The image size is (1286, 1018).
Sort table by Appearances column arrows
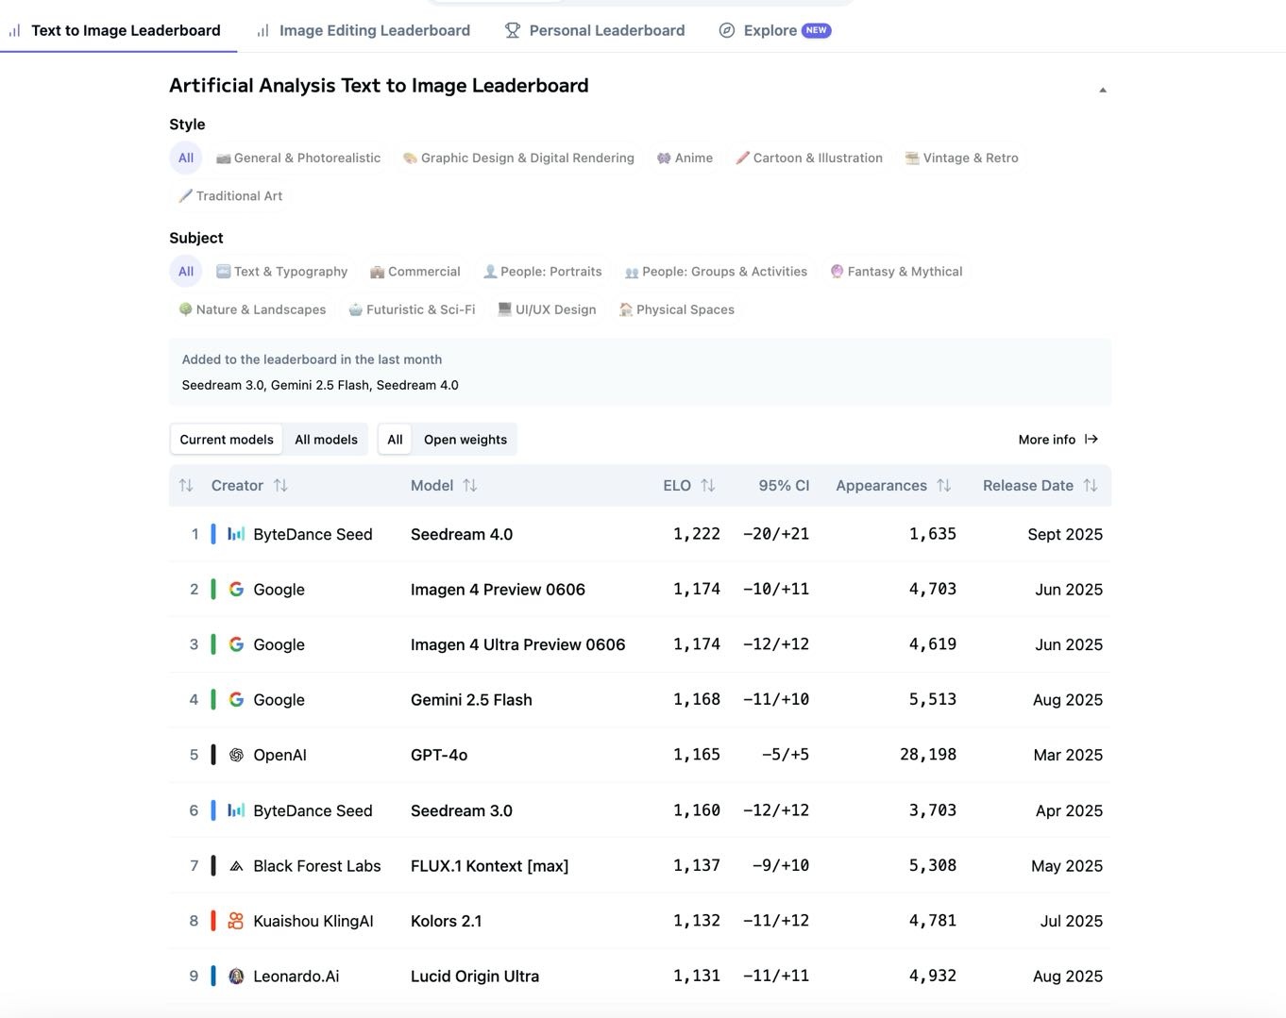944,486
